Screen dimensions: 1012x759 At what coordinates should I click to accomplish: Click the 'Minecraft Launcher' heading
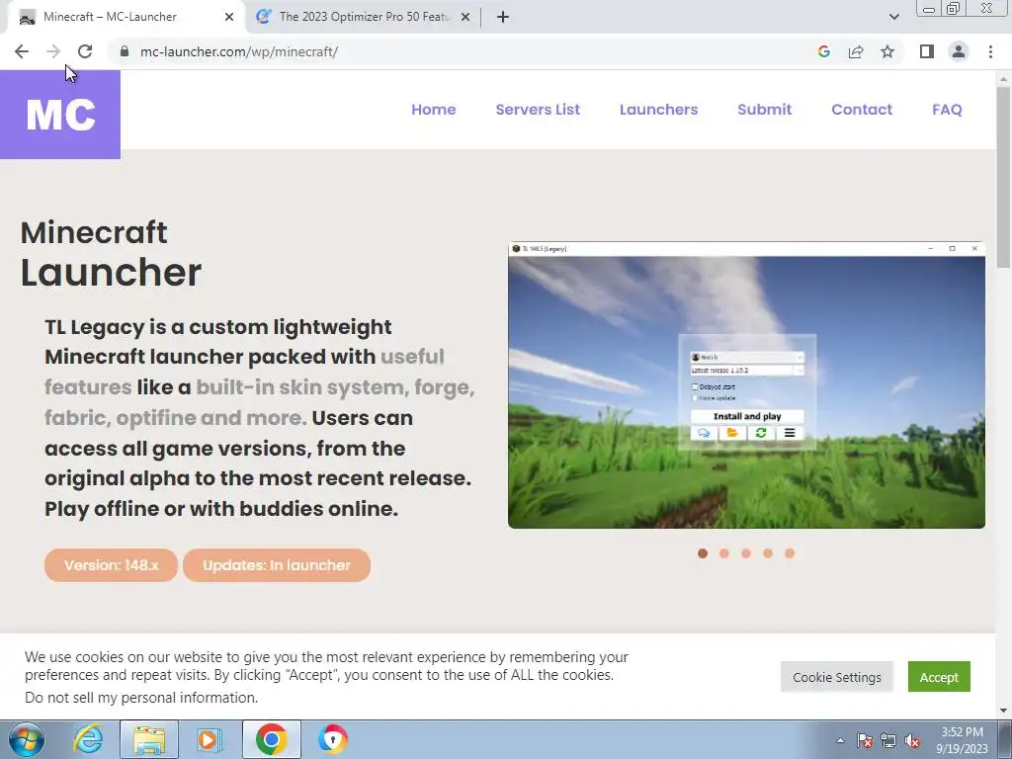pos(111,254)
